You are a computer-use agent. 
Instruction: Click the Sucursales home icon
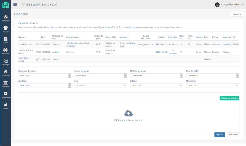coord(6,72)
